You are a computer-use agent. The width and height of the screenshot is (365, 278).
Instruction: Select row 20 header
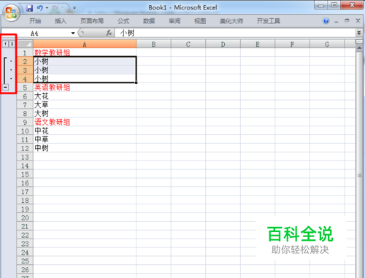coord(25,217)
